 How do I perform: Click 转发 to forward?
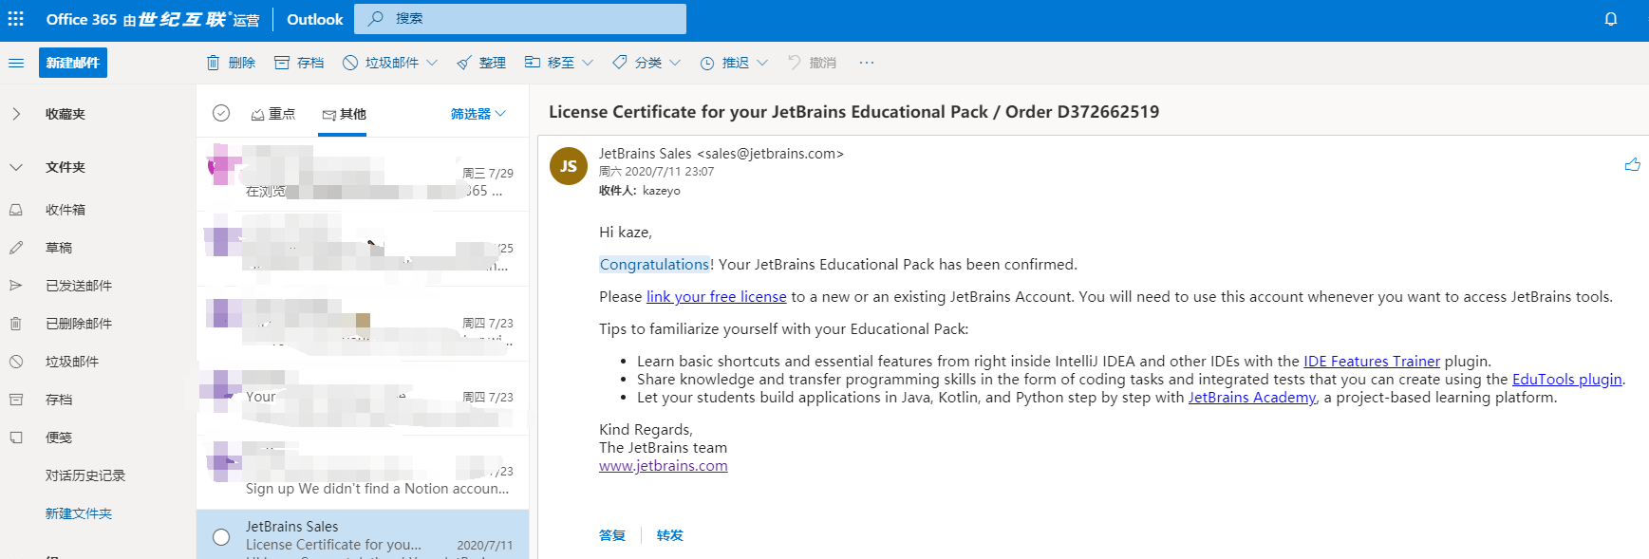tap(670, 535)
